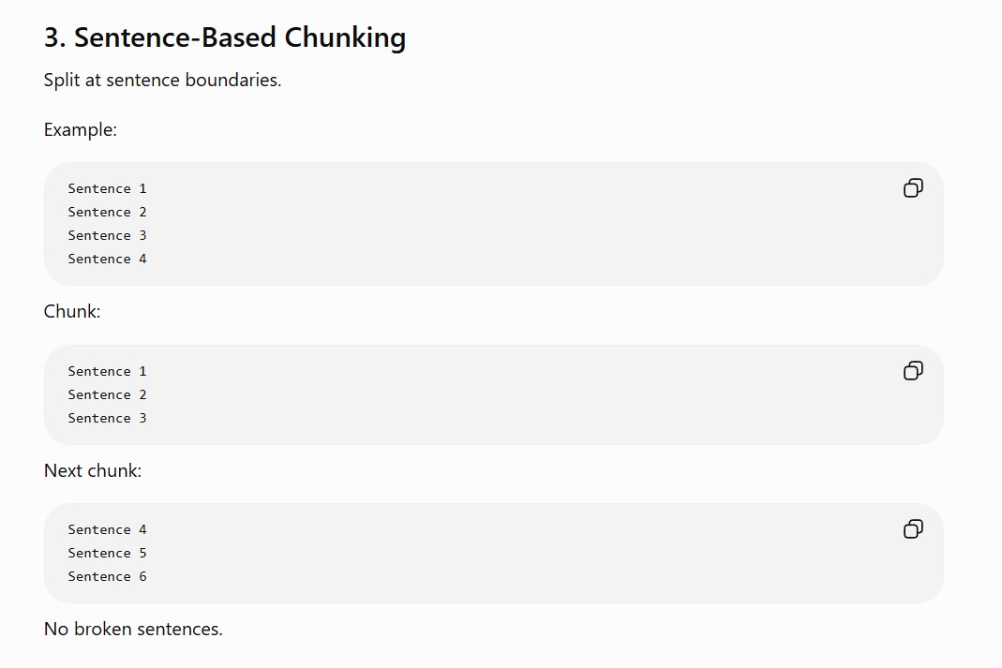The width and height of the screenshot is (1002, 668).
Task: Click 'Sentence 1' in the Example block
Action: pos(108,188)
